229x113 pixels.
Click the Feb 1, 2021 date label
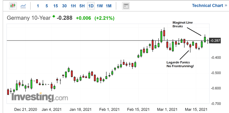coord(109,109)
